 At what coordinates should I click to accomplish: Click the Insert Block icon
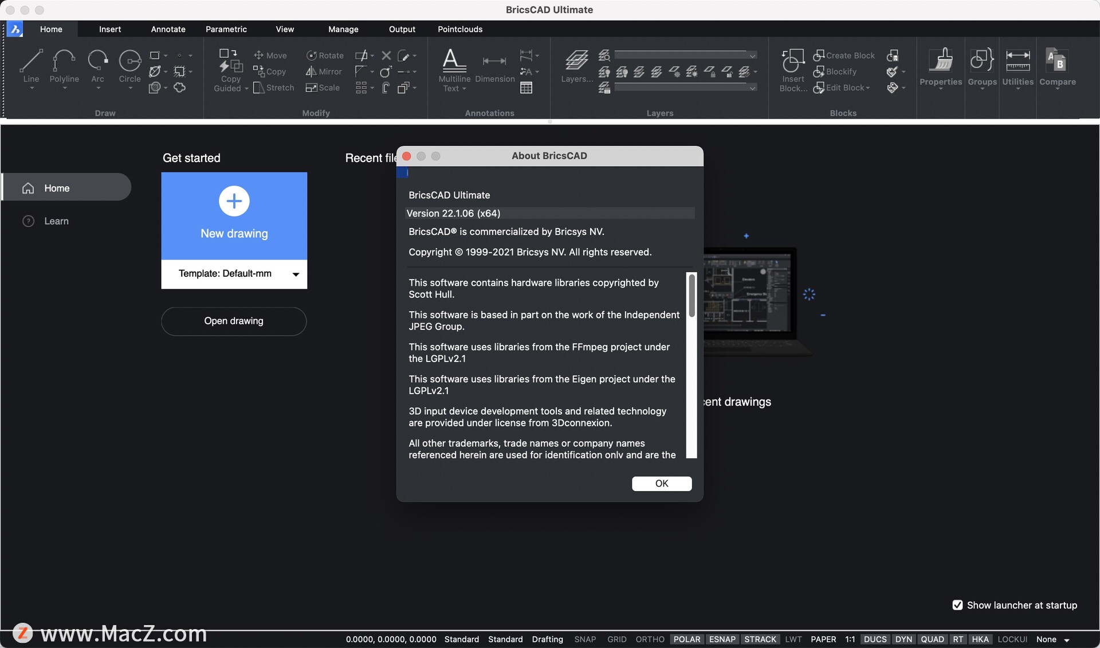pyautogui.click(x=793, y=69)
